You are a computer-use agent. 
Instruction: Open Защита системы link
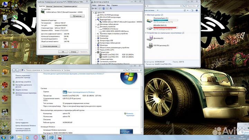(x=21, y=90)
